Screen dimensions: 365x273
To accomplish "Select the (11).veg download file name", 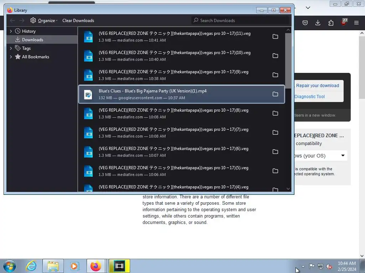I will click(175, 33).
